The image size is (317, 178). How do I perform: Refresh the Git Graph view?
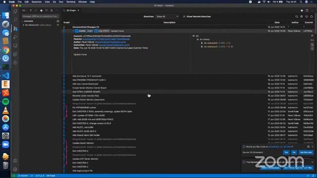(x=312, y=16)
